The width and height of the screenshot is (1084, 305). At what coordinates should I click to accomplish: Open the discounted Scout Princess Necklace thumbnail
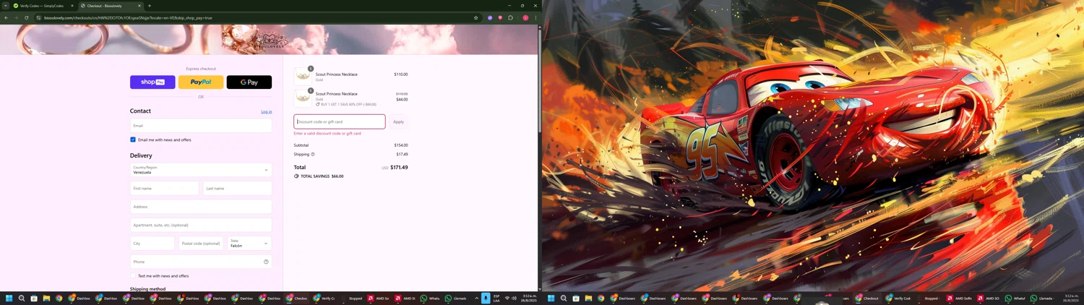pyautogui.click(x=303, y=98)
